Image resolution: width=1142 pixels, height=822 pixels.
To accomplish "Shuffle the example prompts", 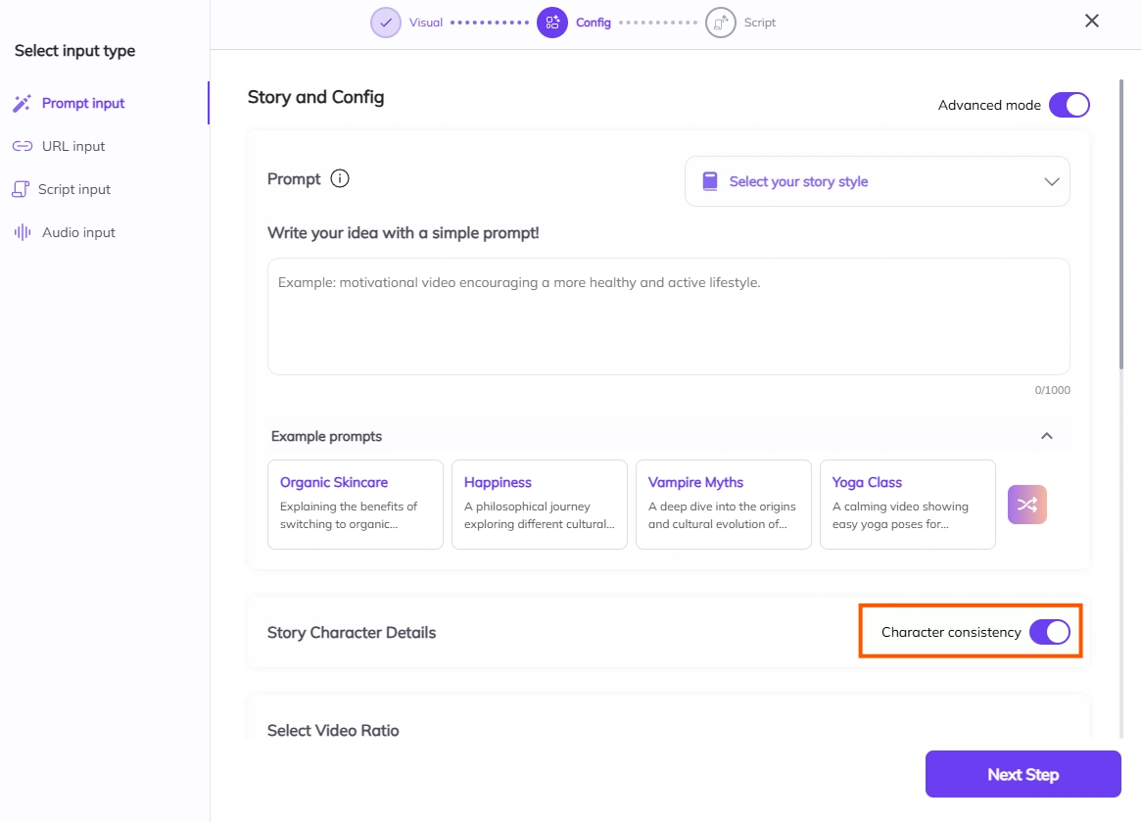I will (1027, 505).
